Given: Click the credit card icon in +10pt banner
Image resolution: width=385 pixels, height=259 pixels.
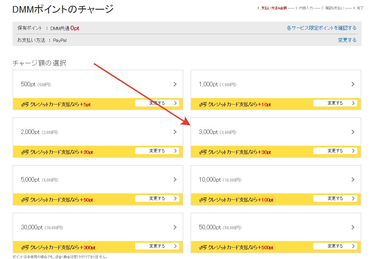Looking at the screenshot, I should [x=203, y=104].
